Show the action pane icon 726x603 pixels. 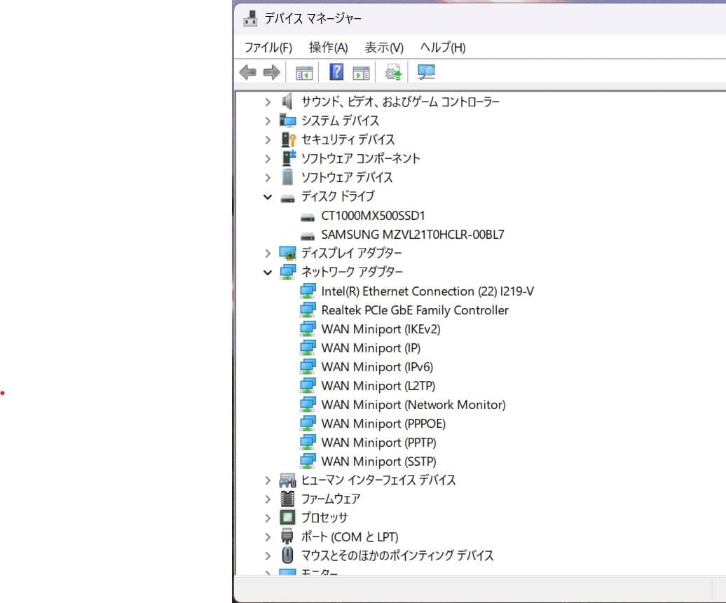click(x=360, y=71)
